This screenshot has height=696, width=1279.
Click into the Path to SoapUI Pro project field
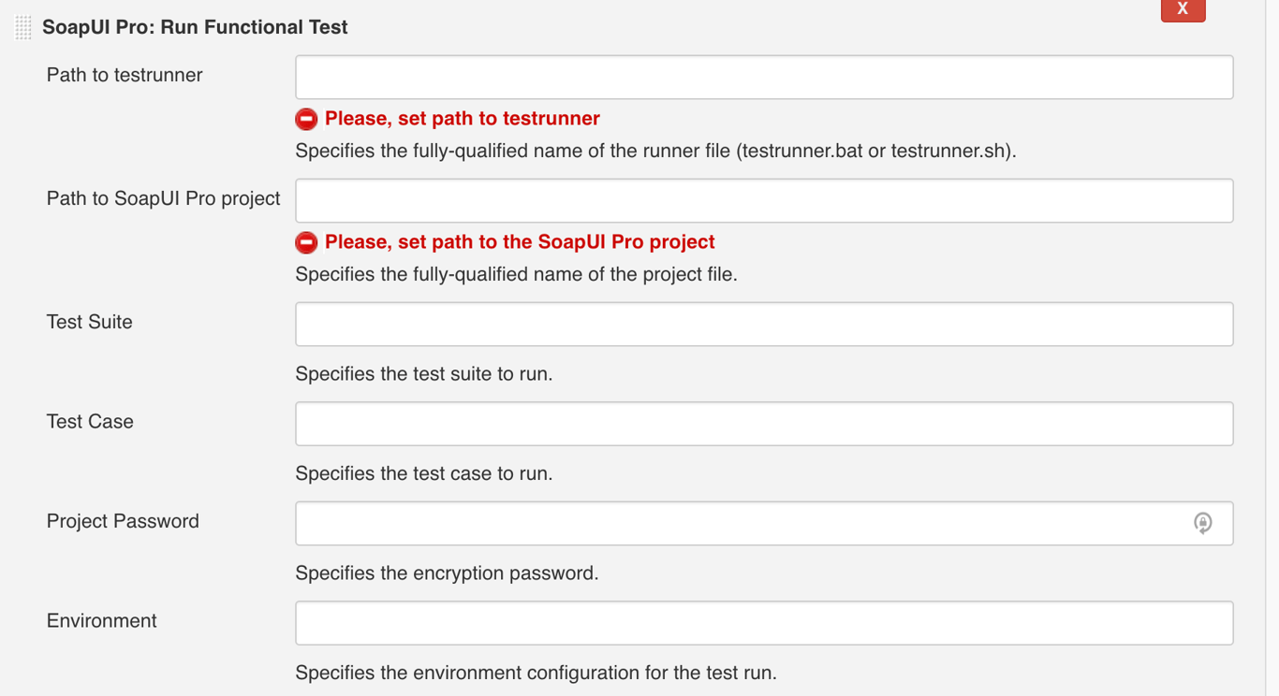coord(763,200)
